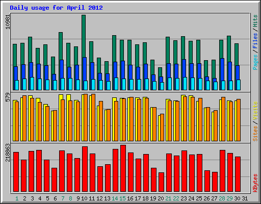Select the orange sites bar for day 11
The image size is (261, 204).
93,117
